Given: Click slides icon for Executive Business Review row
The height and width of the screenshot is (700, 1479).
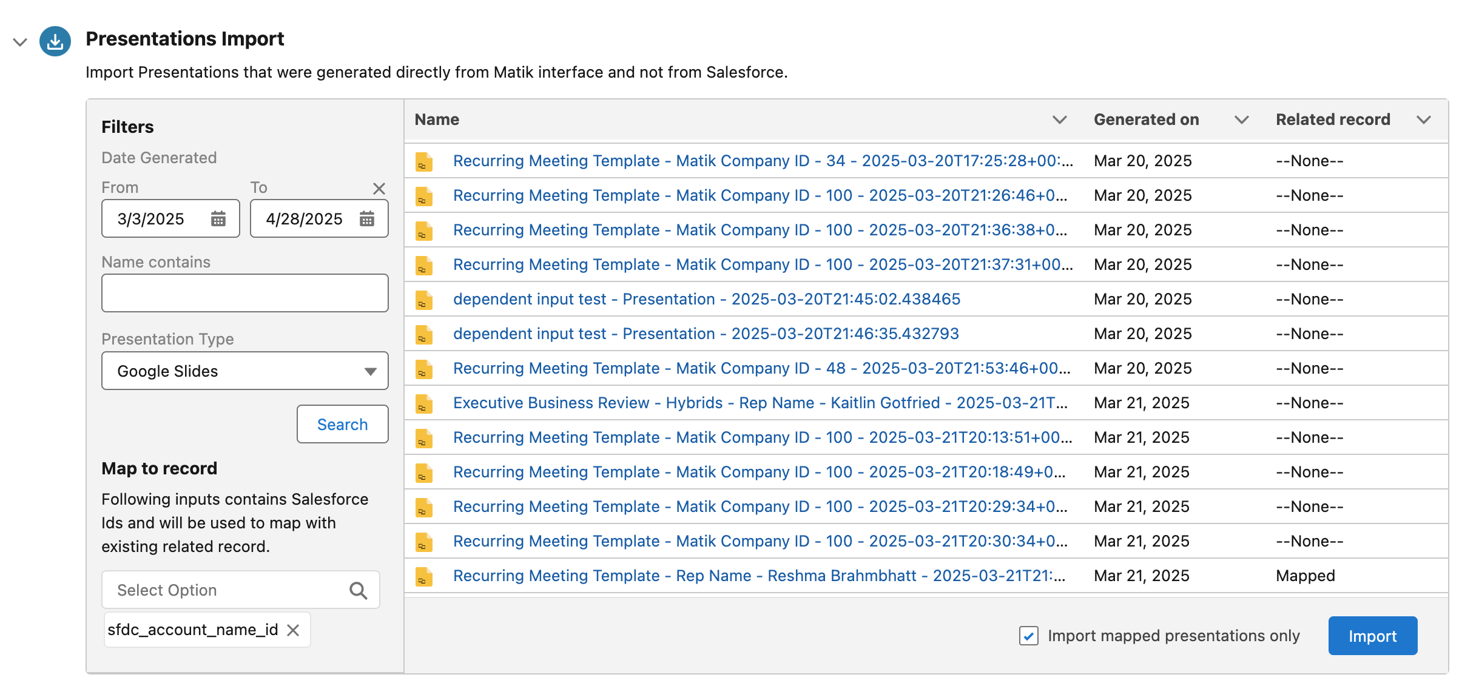Looking at the screenshot, I should pos(424,403).
